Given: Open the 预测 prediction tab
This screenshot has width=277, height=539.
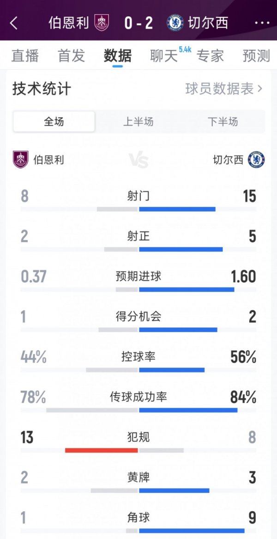Looking at the screenshot, I should (x=256, y=55).
